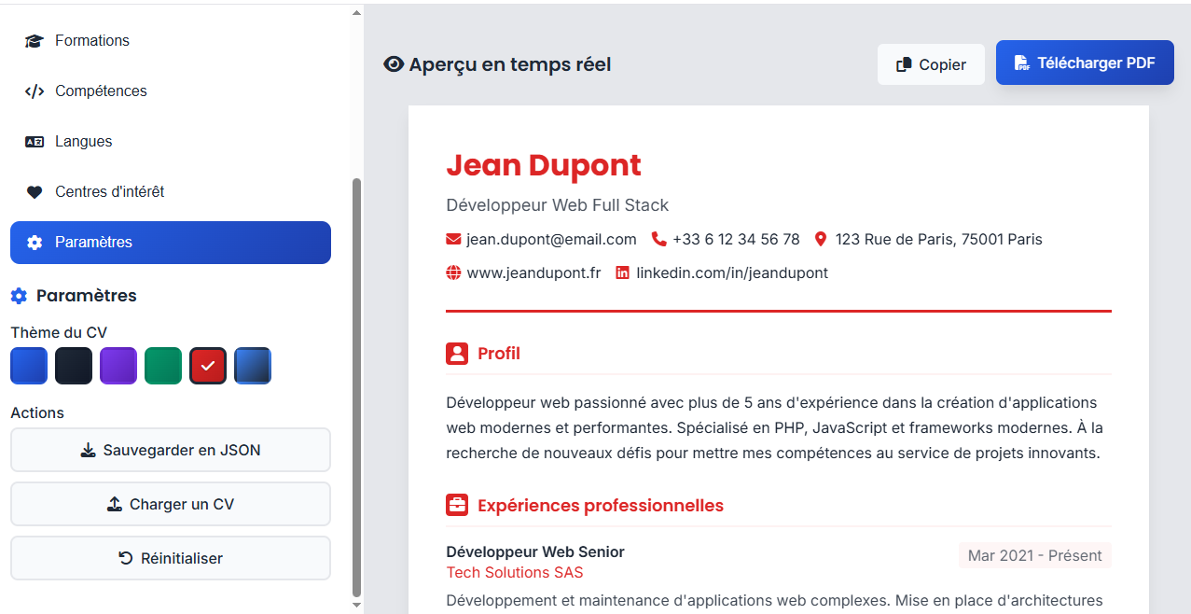
Task: Click the eye icon beside Aperçu en temps réel
Action: [393, 63]
